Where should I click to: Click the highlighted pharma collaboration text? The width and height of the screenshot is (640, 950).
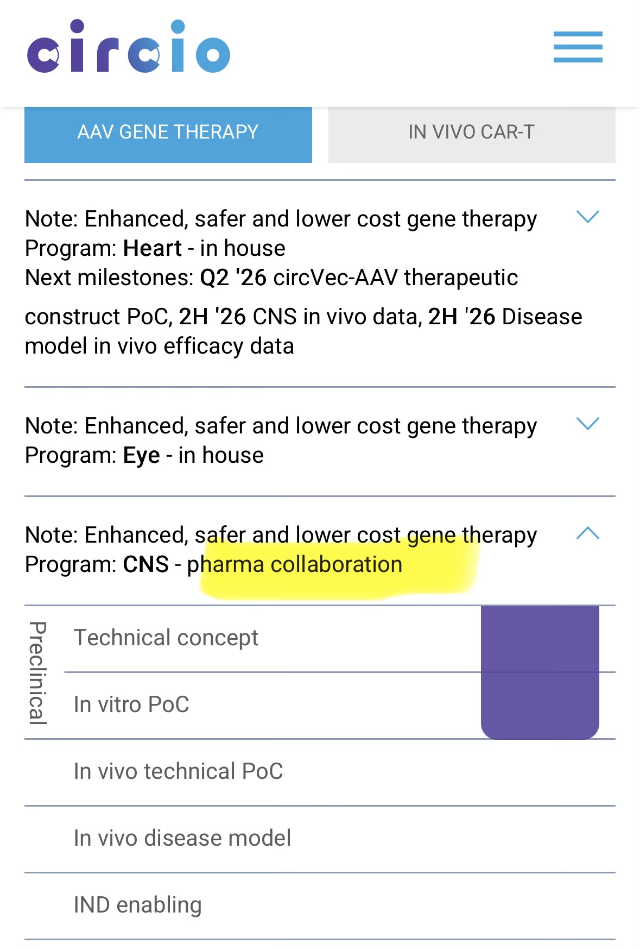click(295, 564)
